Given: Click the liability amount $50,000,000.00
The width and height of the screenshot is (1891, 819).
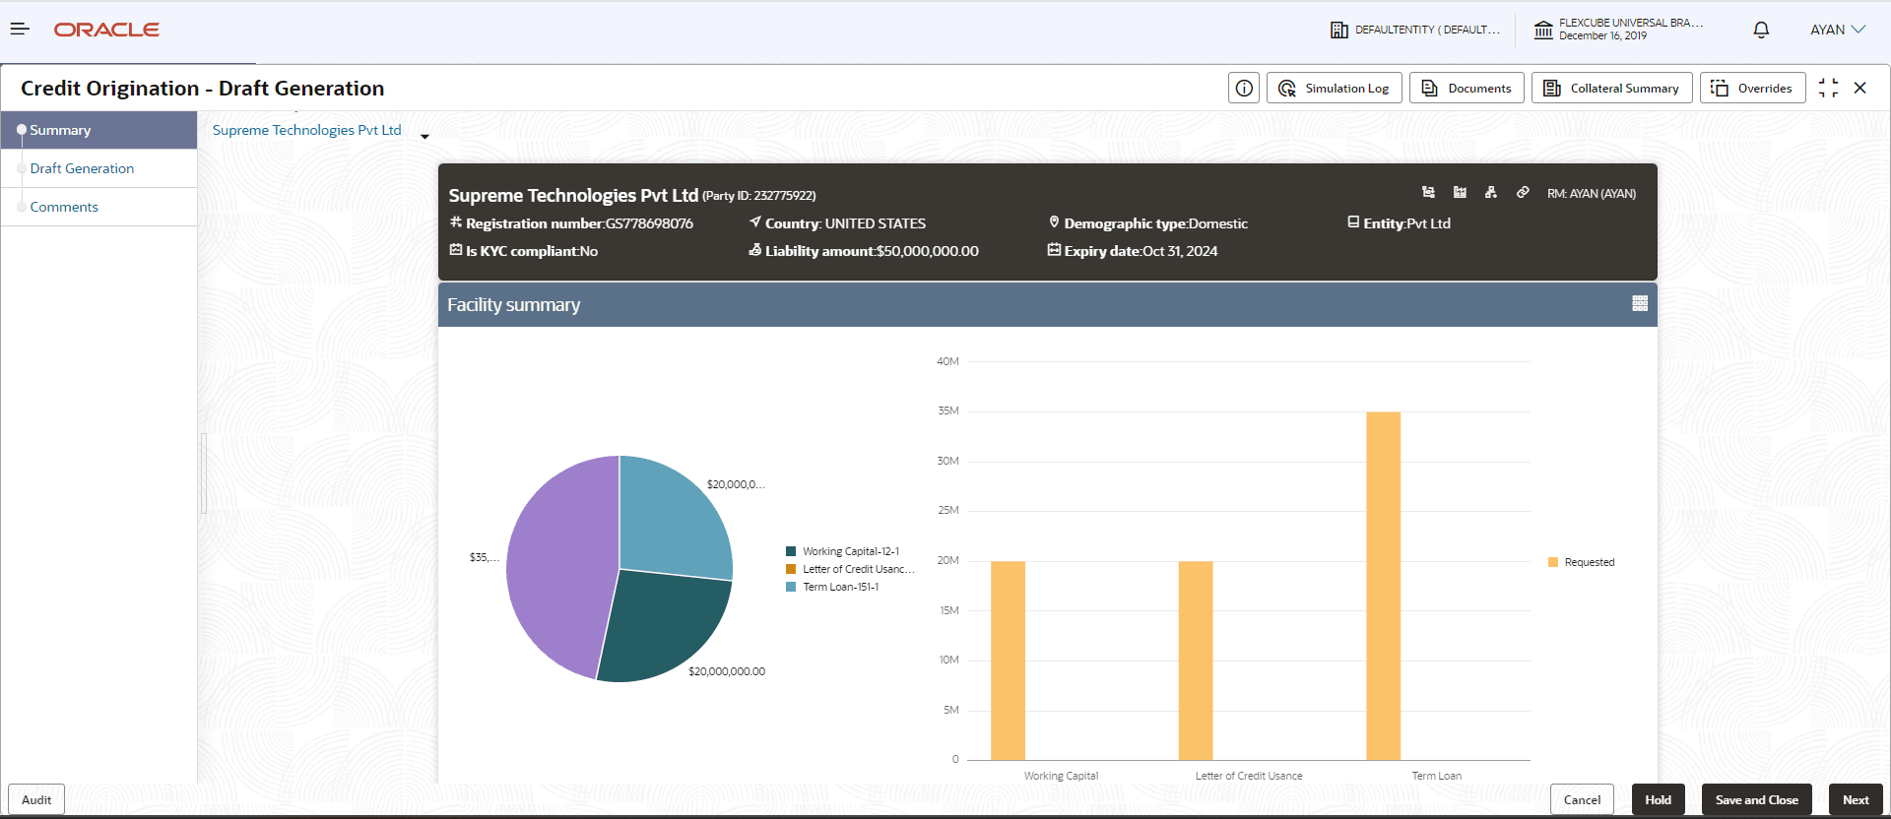Looking at the screenshot, I should [x=928, y=251].
